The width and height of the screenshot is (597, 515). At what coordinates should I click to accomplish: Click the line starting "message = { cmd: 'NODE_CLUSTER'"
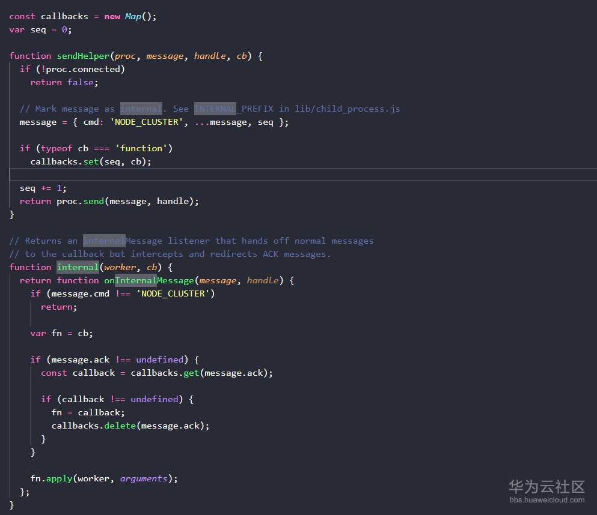[x=154, y=122]
